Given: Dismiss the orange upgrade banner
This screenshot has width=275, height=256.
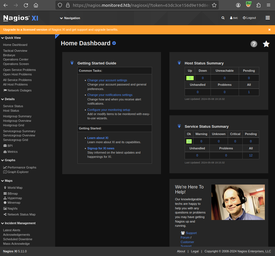Looking at the screenshot, I should tap(269, 30).
